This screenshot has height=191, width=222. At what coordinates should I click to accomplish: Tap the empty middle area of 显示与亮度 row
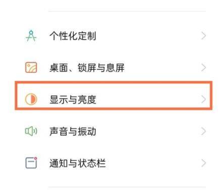tap(148, 100)
